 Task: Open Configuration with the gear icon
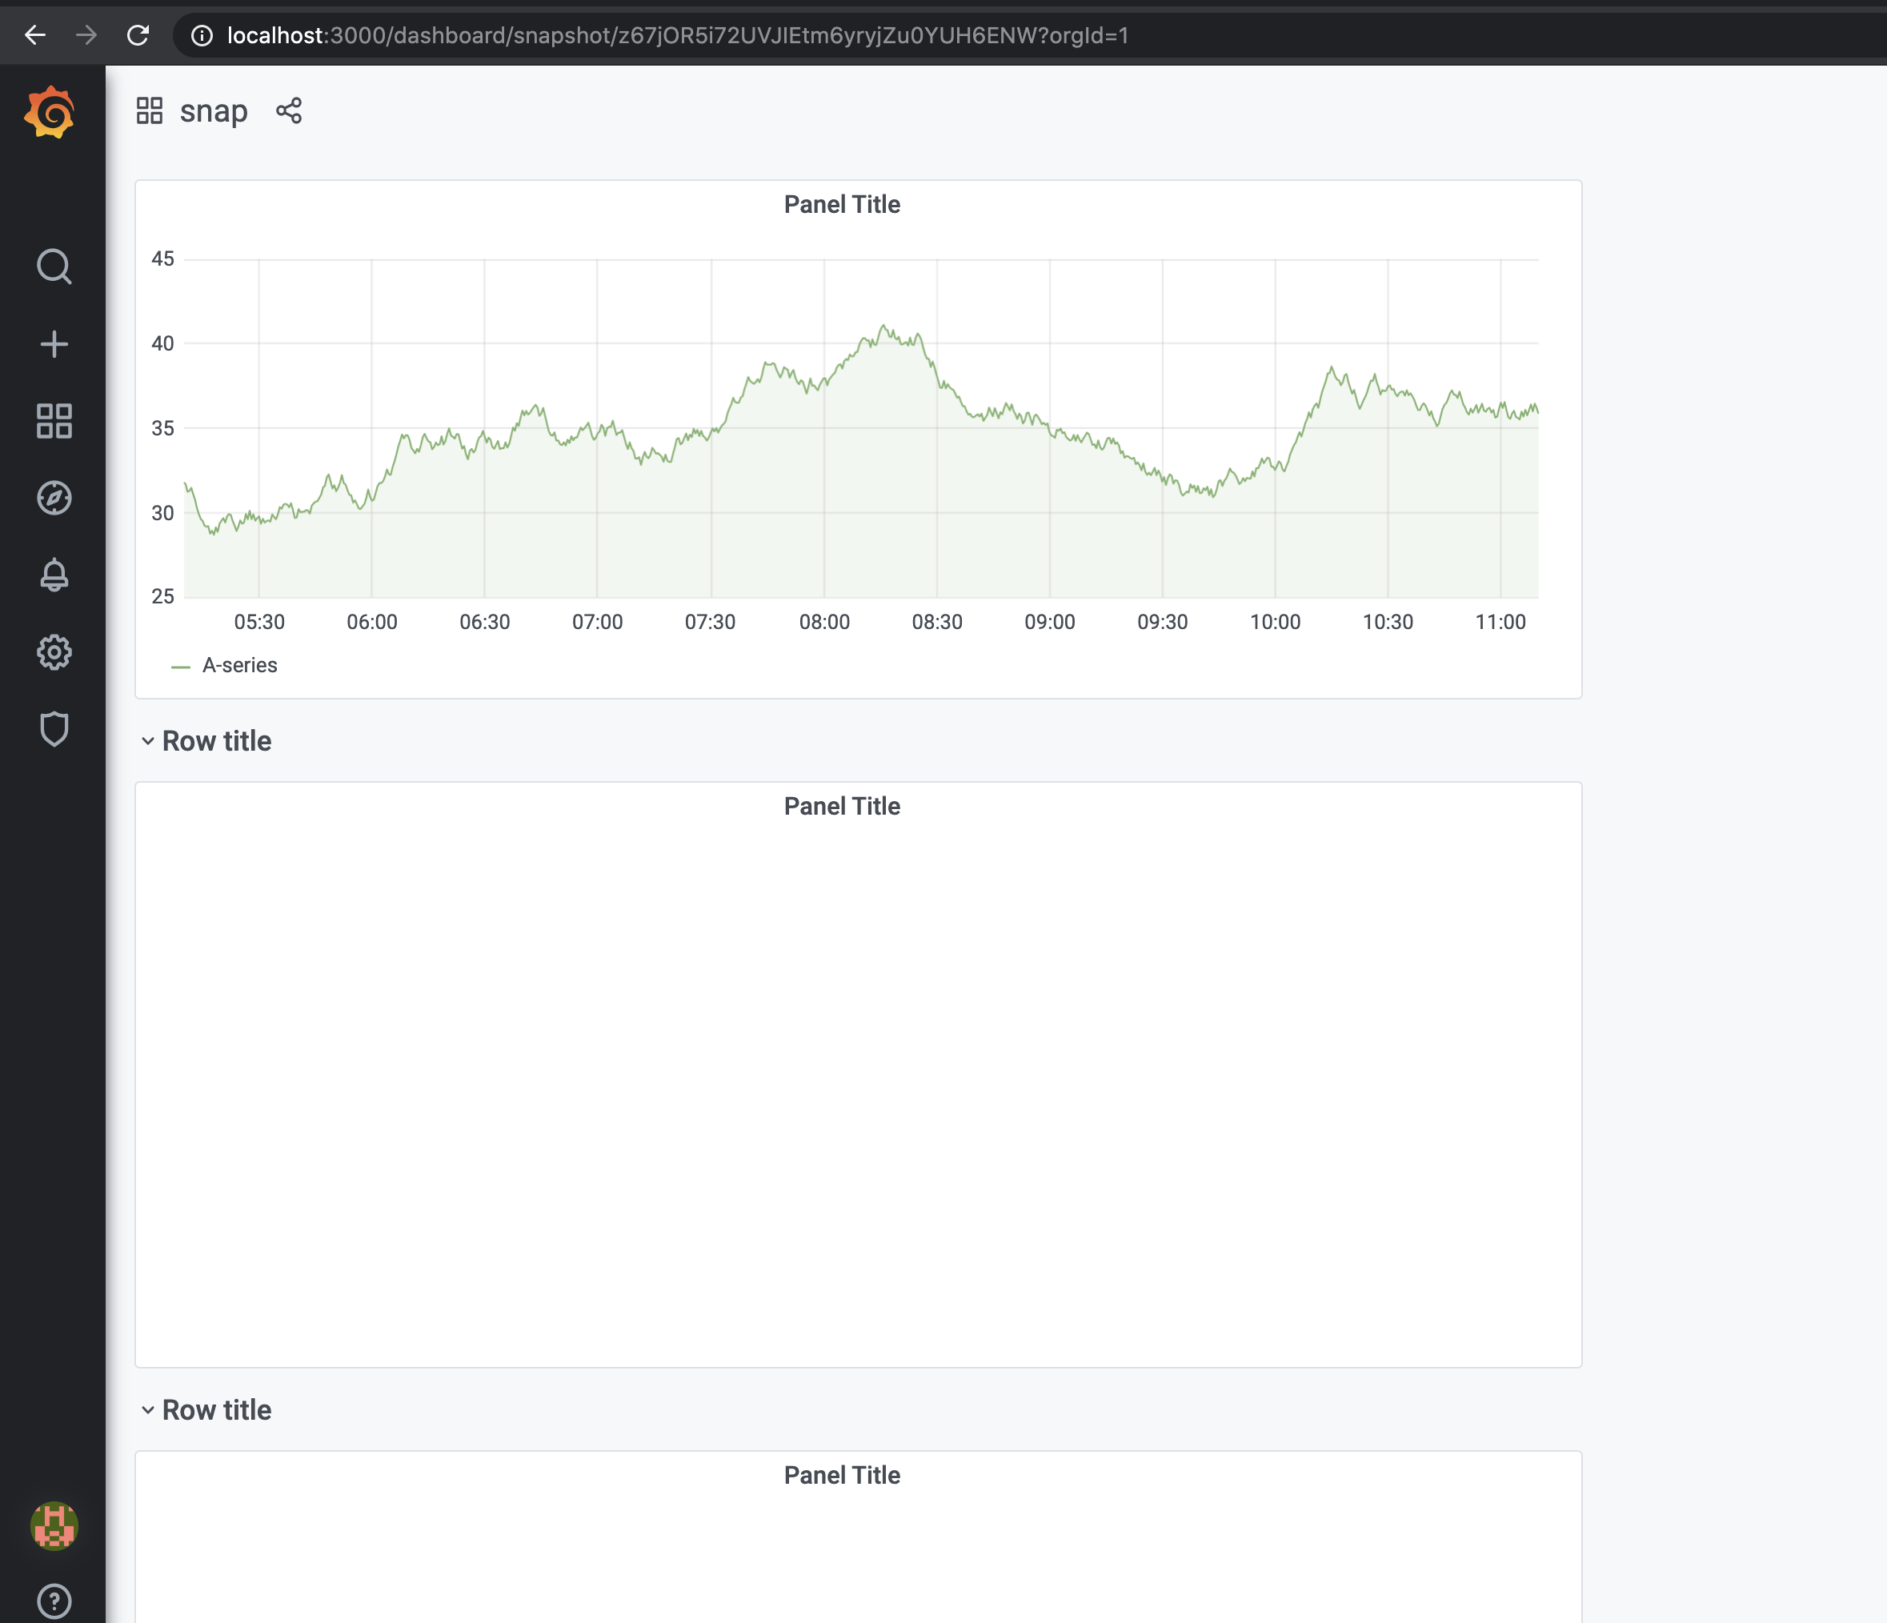click(54, 652)
